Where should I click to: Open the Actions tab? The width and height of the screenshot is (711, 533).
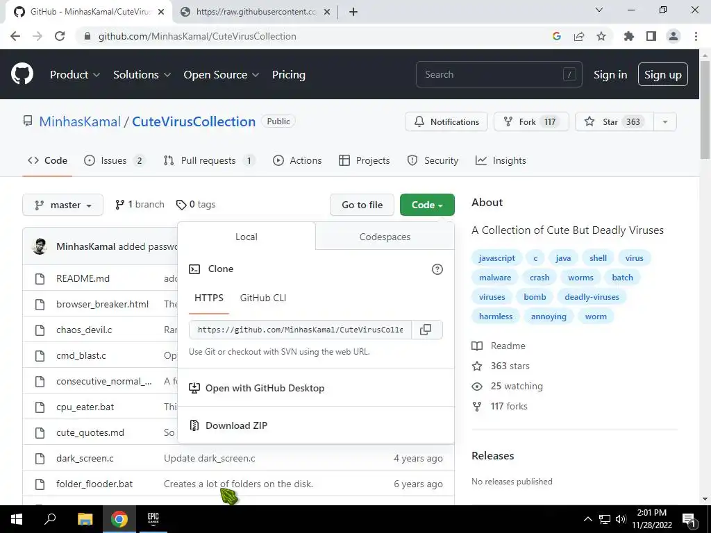pyautogui.click(x=297, y=160)
